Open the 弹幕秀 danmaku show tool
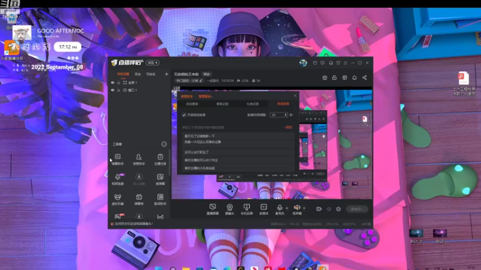This screenshot has height=270, width=481. point(139,199)
